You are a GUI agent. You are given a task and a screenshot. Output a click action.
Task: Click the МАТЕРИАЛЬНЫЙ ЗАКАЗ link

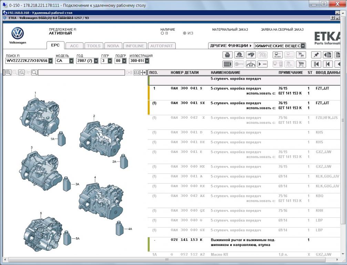click(x=230, y=29)
